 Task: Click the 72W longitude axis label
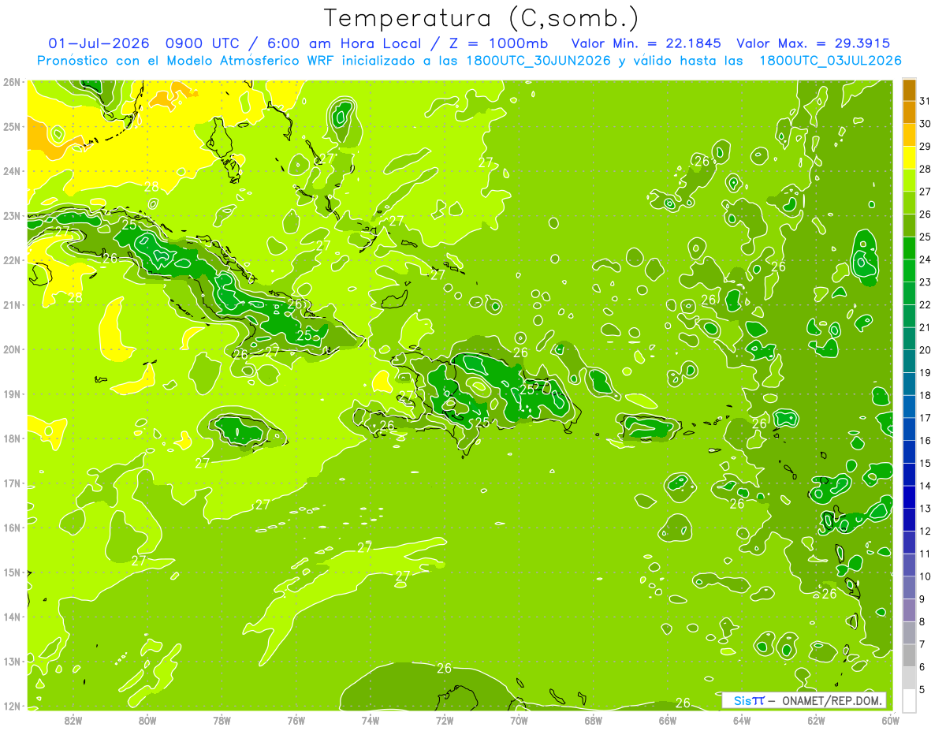445,719
